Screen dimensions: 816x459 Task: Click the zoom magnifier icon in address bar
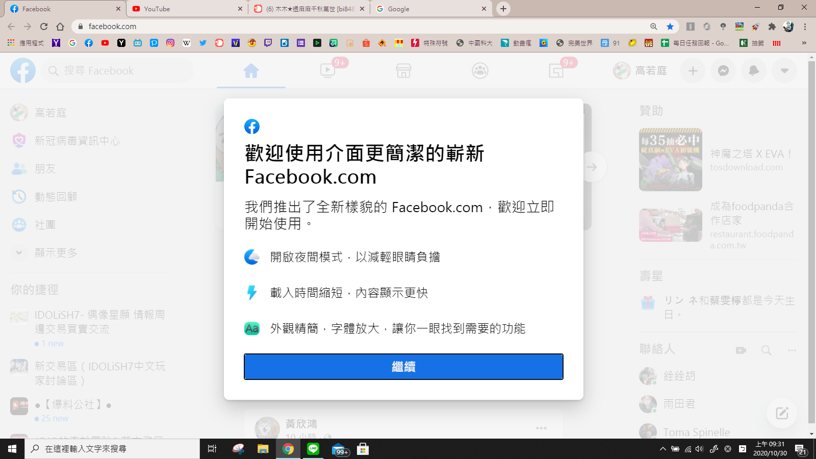(654, 27)
